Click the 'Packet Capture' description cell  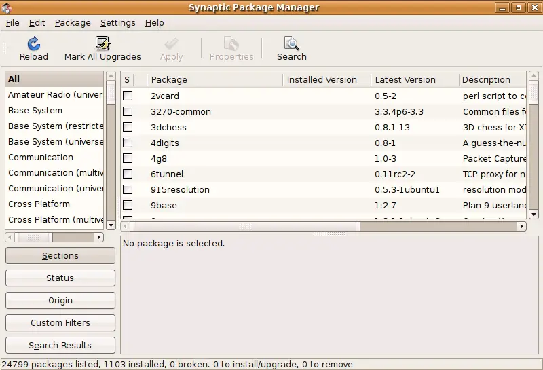[494, 158]
